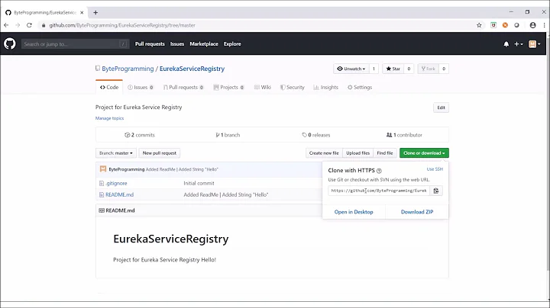View the 2 commits

click(x=140, y=135)
